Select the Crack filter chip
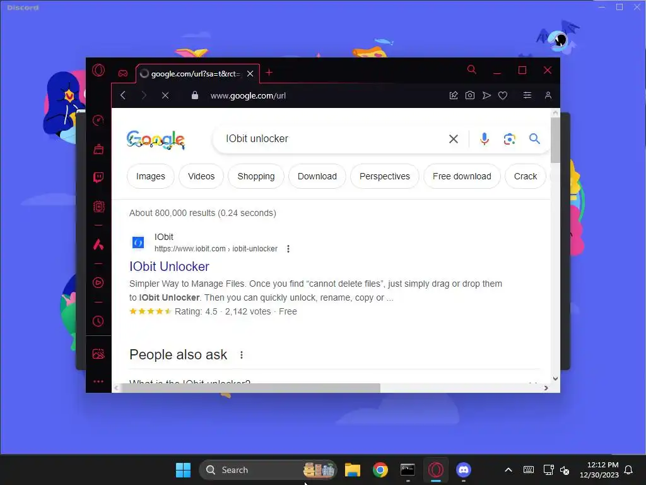Viewport: 646px width, 485px height. pyautogui.click(x=526, y=176)
